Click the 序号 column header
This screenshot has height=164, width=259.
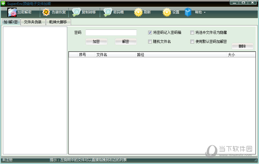(86, 55)
